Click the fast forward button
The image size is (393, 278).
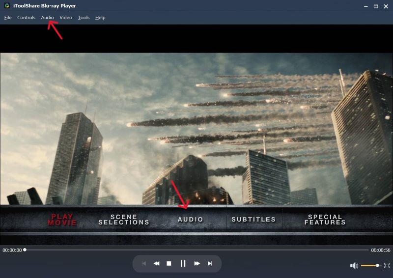[x=197, y=263]
